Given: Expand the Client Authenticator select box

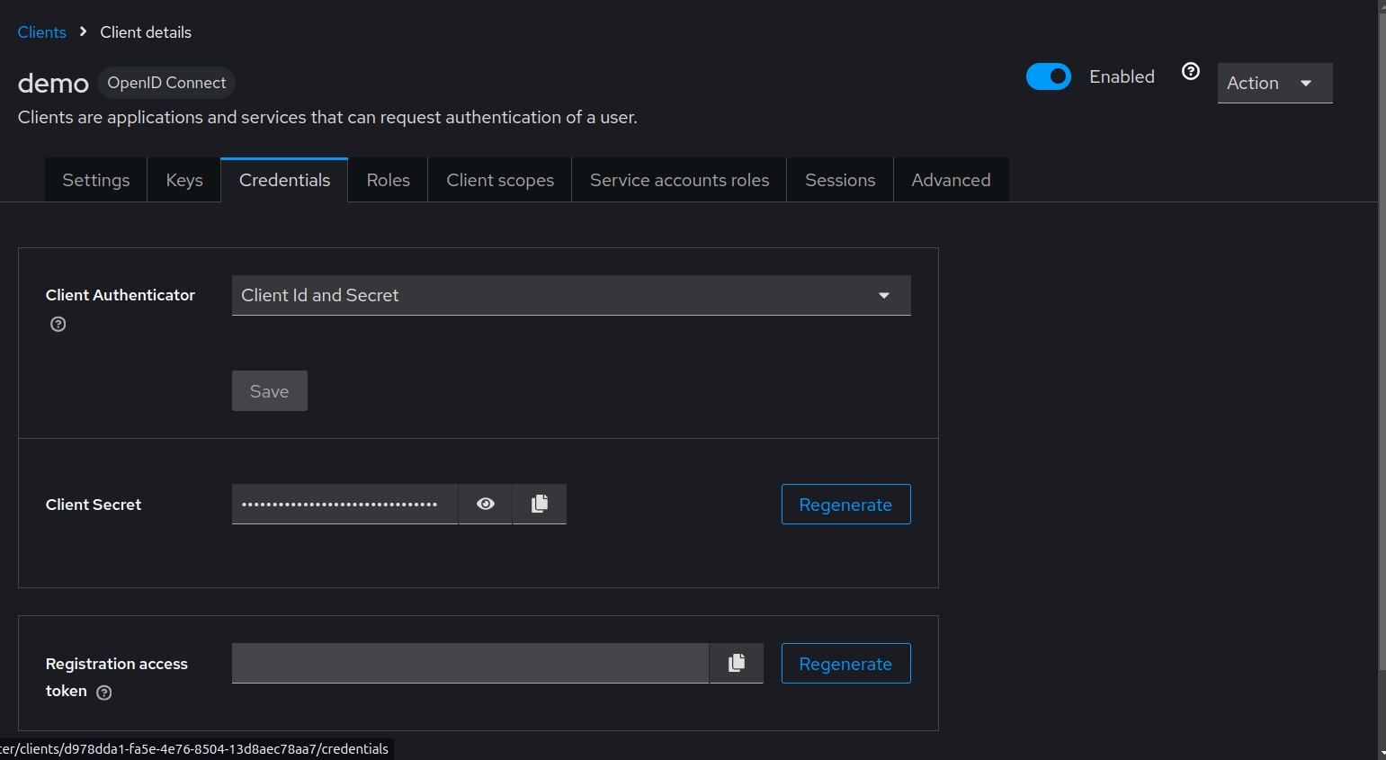Looking at the screenshot, I should pyautogui.click(x=571, y=295).
